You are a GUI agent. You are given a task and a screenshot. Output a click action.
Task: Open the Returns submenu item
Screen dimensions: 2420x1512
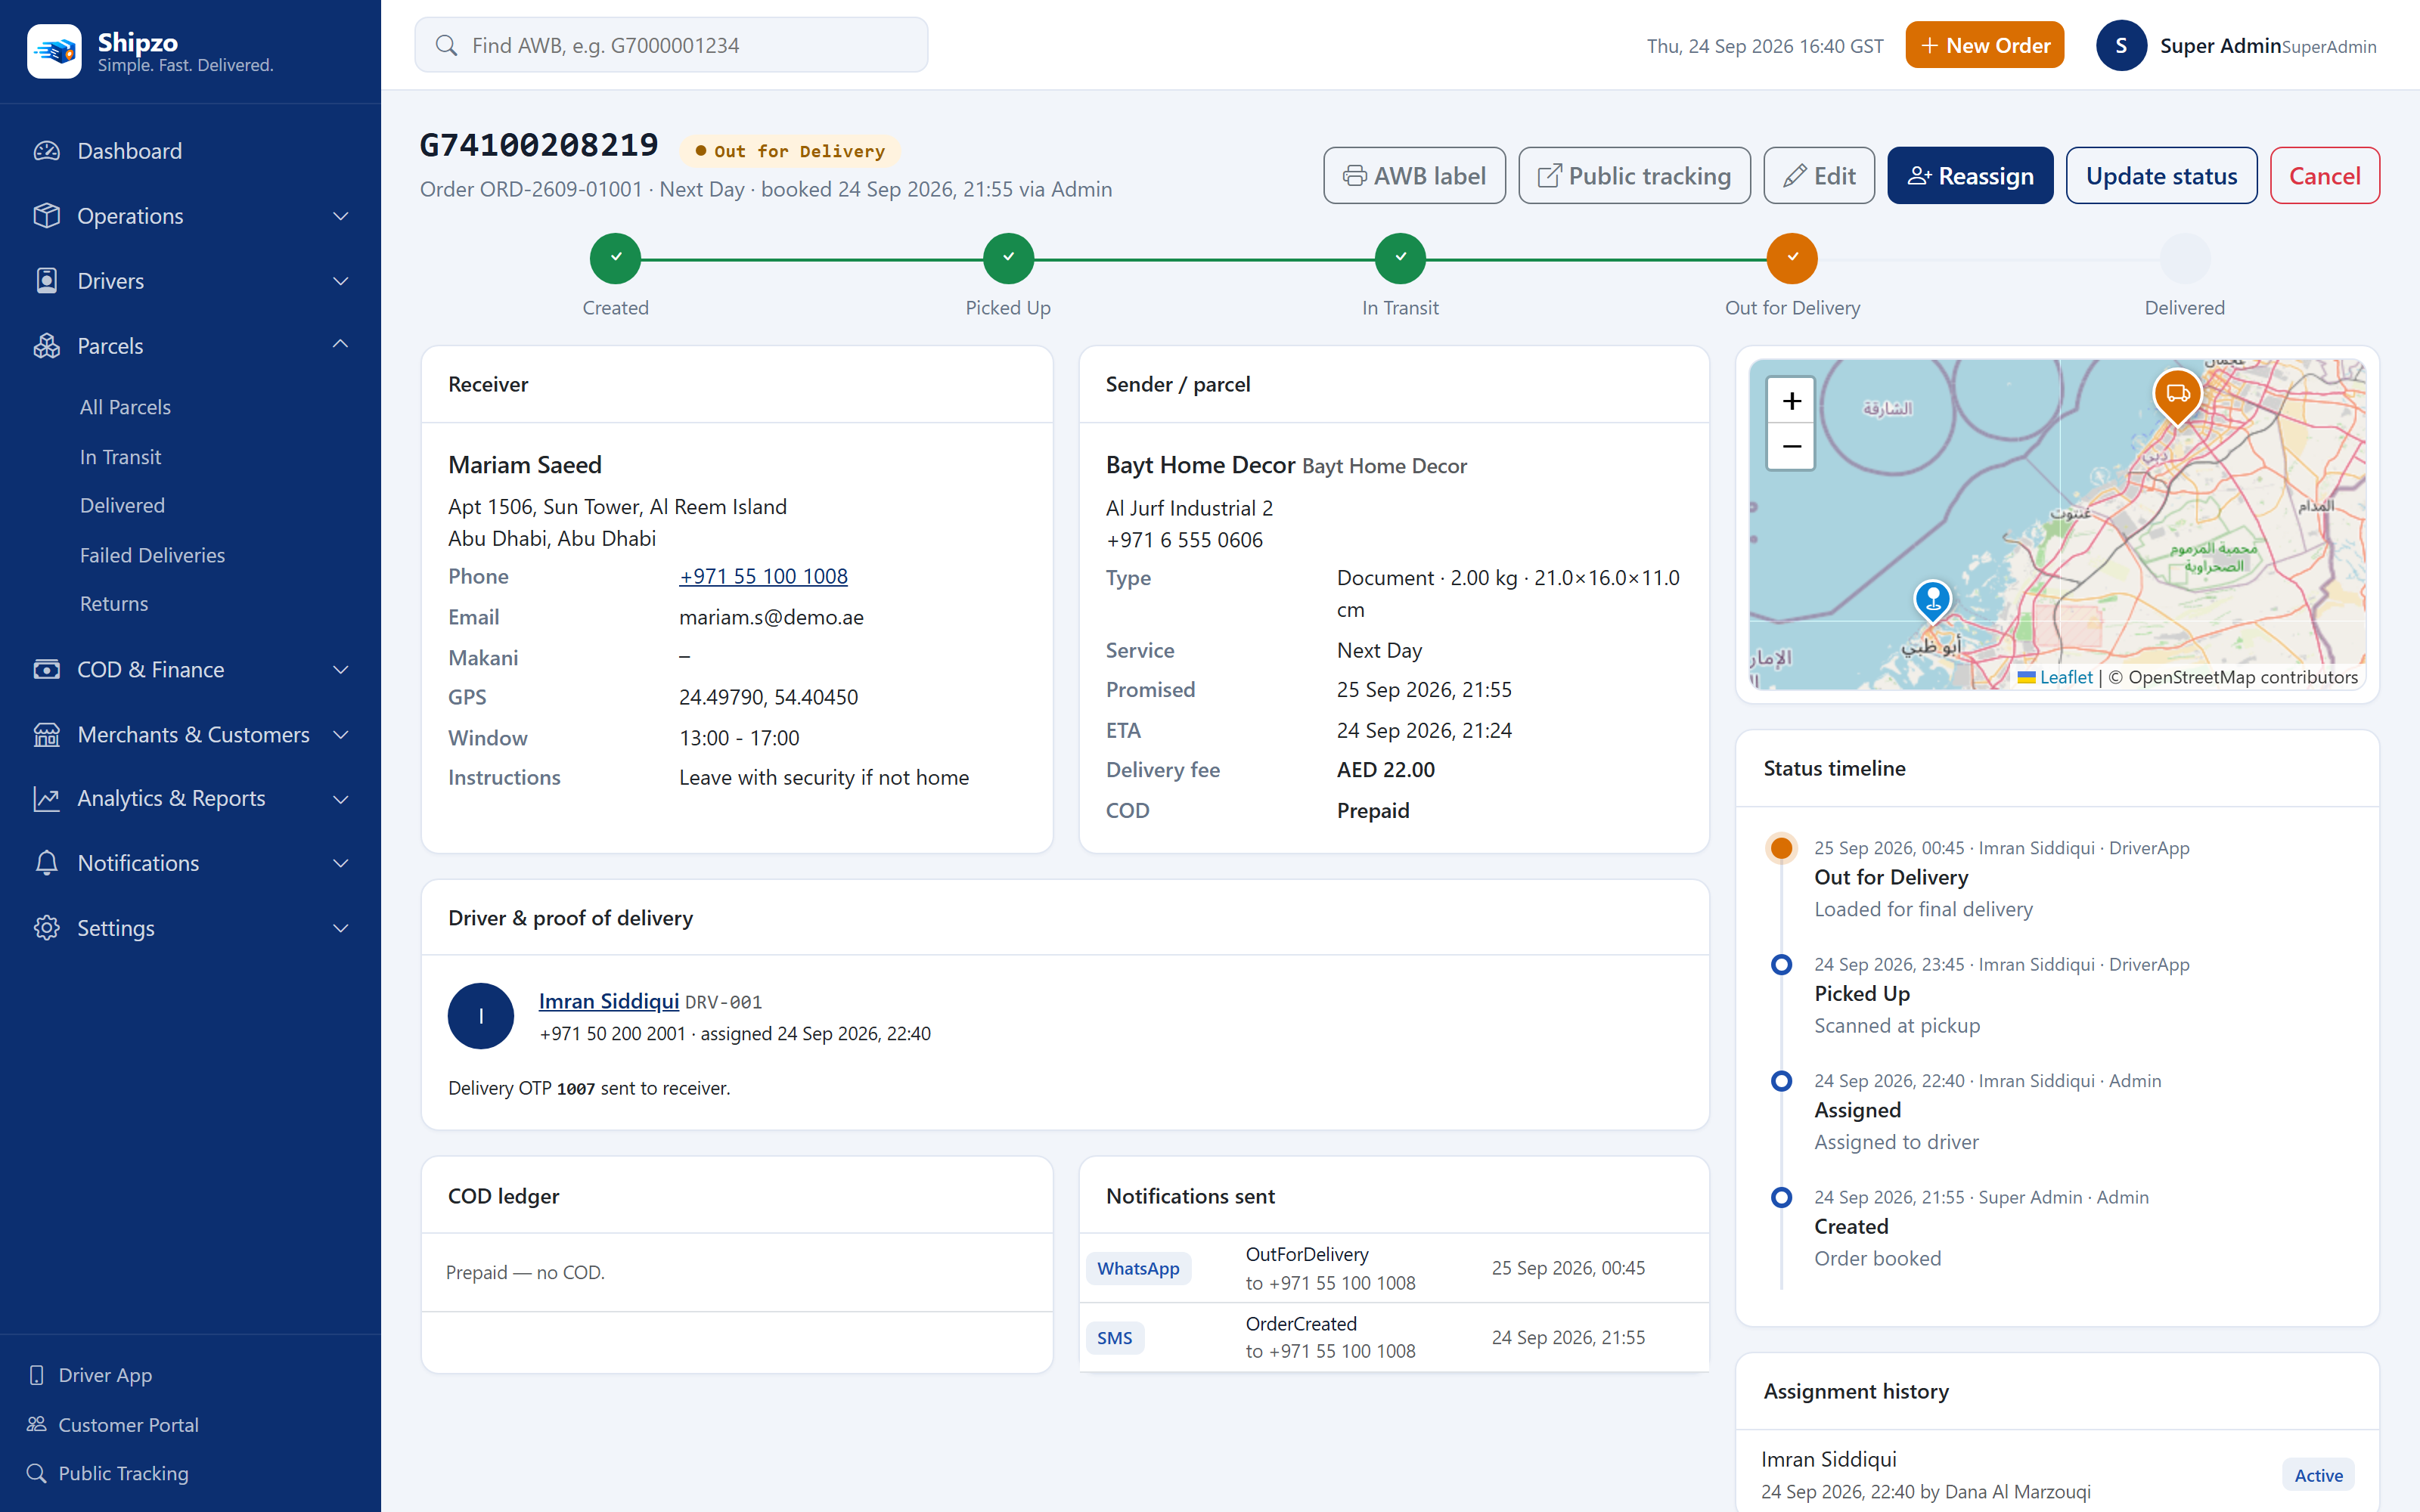114,604
